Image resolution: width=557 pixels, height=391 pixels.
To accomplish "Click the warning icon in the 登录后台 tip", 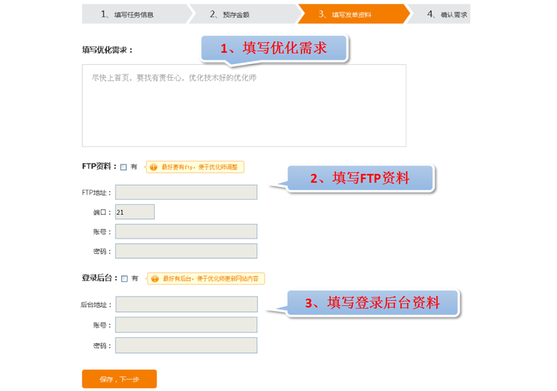I will pyautogui.click(x=155, y=279).
